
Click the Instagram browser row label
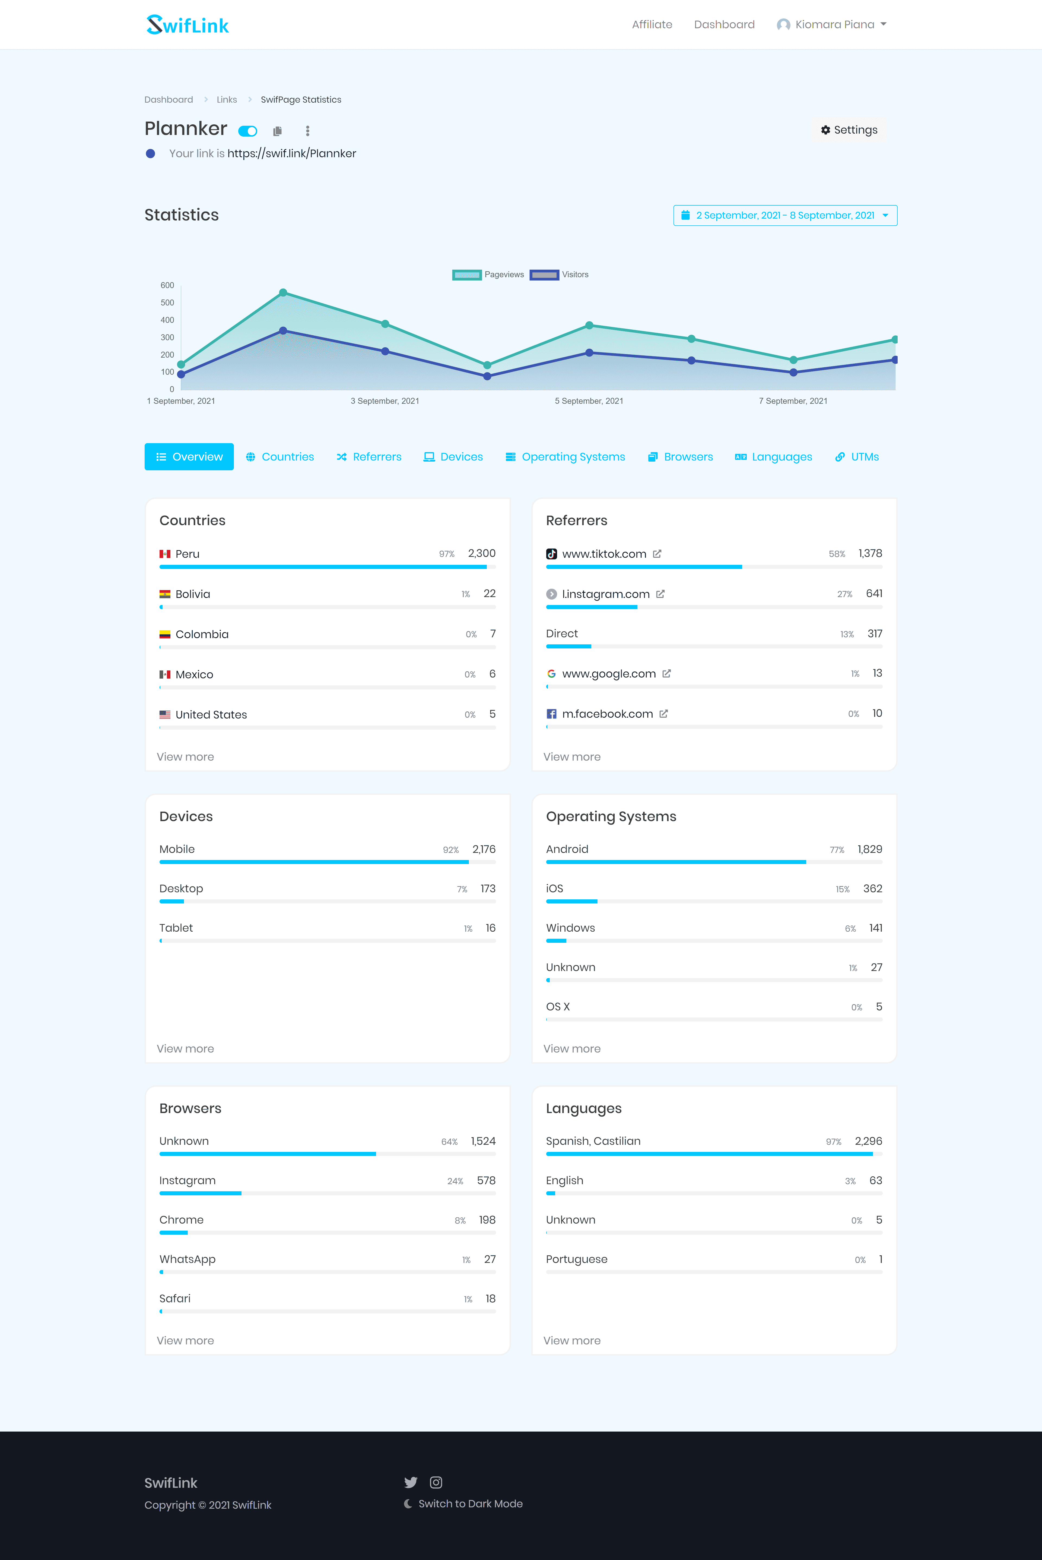pos(188,1181)
